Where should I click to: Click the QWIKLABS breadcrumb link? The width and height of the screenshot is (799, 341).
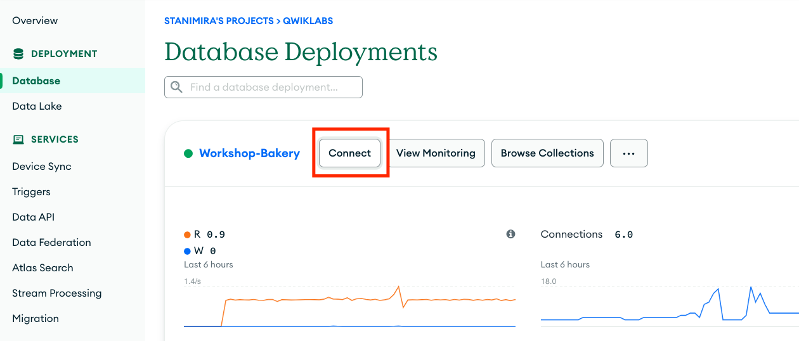pos(308,21)
